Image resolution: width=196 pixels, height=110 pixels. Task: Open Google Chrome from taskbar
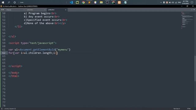pos(83,2)
